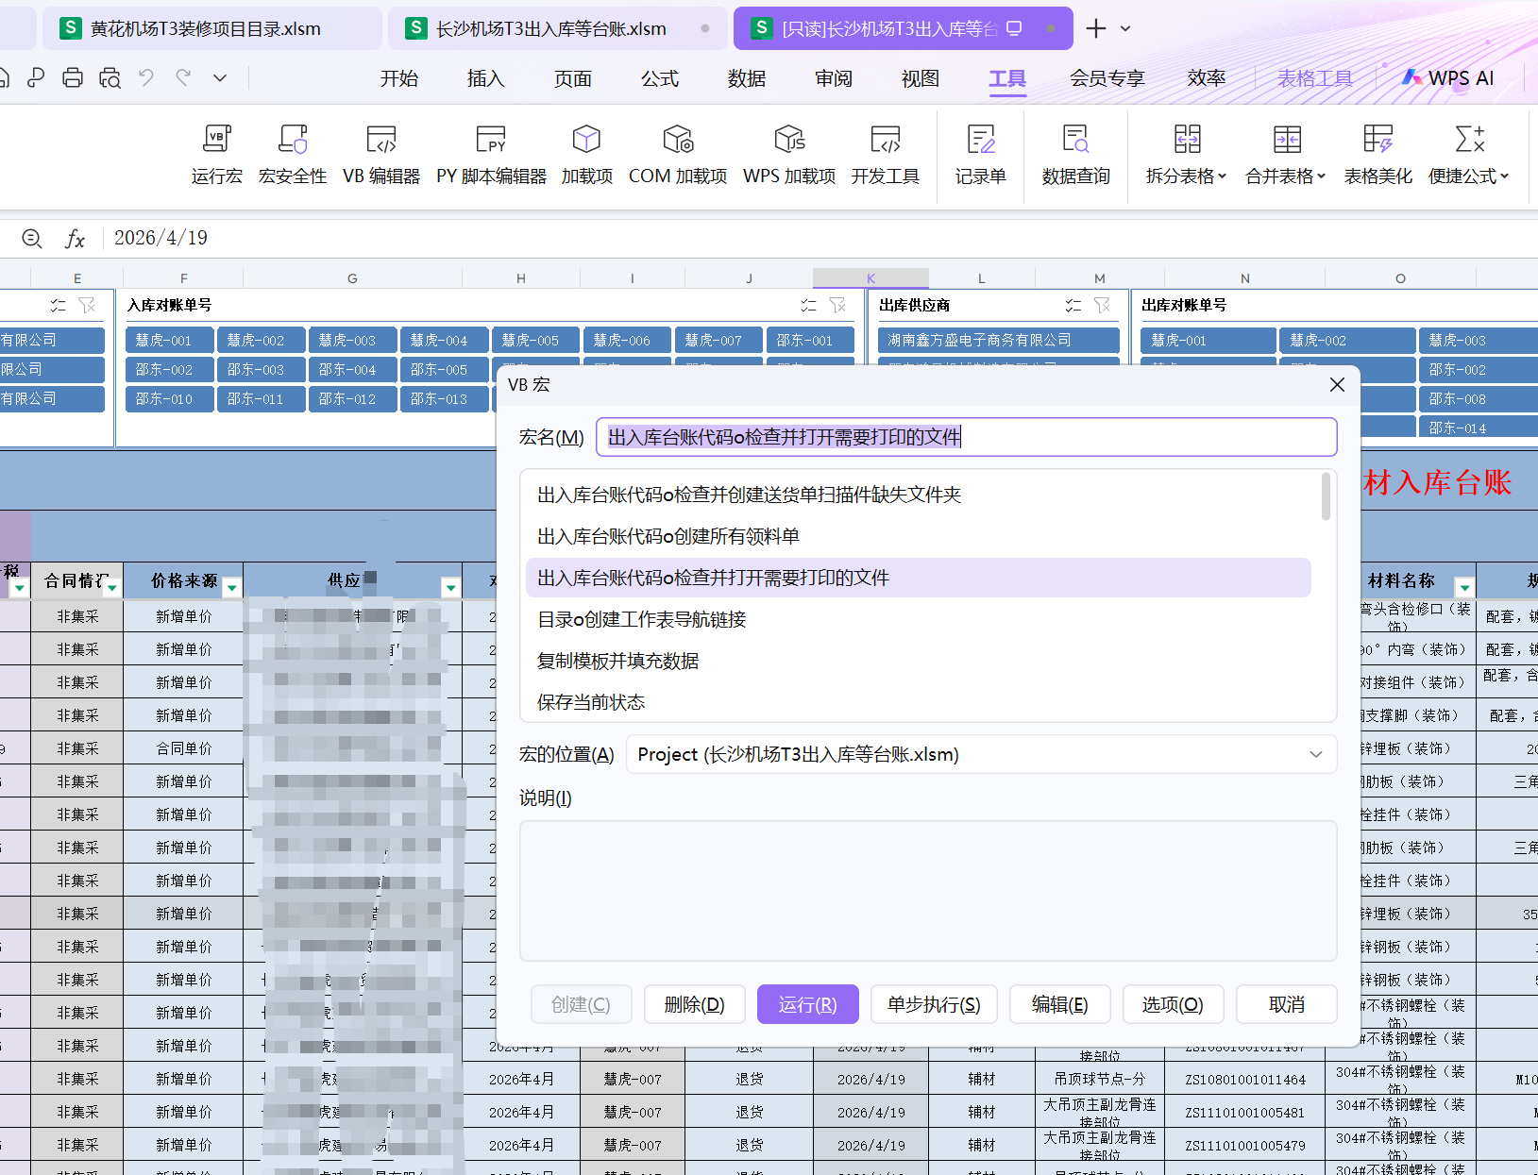Click 删除(D) button
The height and width of the screenshot is (1175, 1538).
coord(695,1004)
